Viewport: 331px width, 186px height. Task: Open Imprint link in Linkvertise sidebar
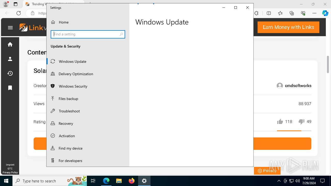10,165
